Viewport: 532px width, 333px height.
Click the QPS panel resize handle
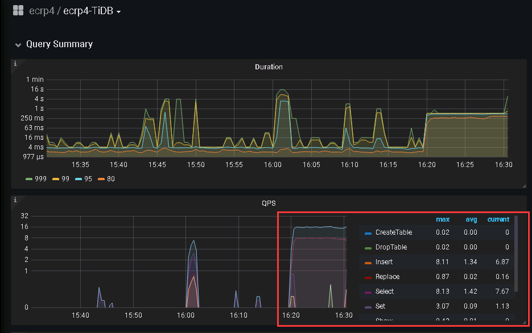tap(524, 322)
